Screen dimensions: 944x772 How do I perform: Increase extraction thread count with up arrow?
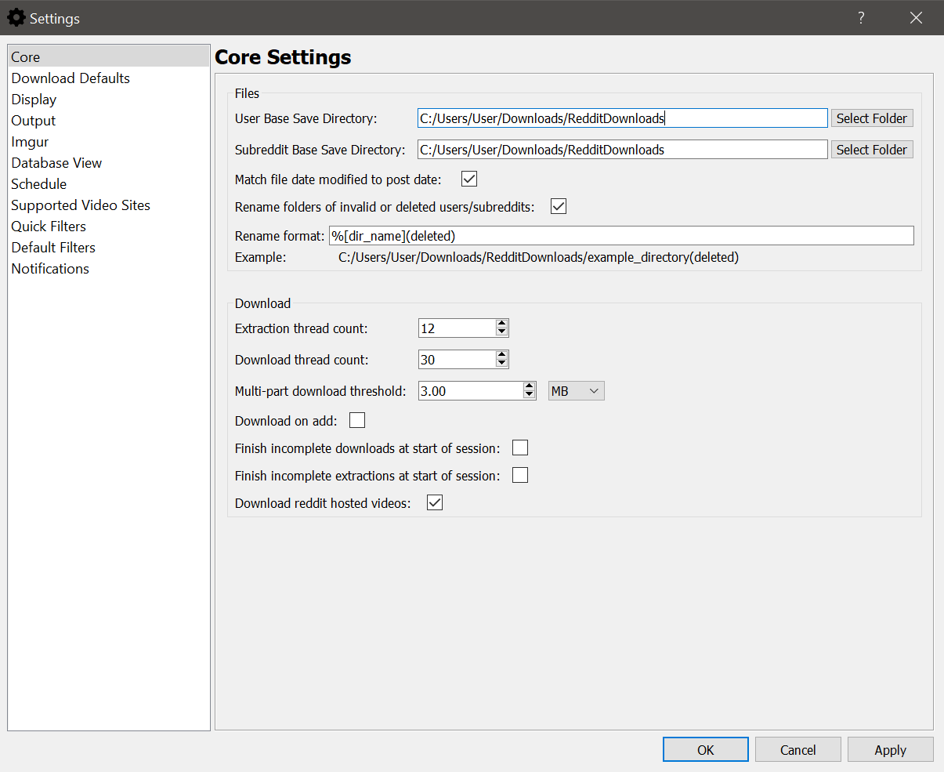[x=502, y=324]
